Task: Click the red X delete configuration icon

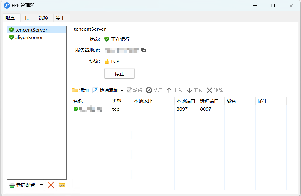Action: (x=51, y=185)
